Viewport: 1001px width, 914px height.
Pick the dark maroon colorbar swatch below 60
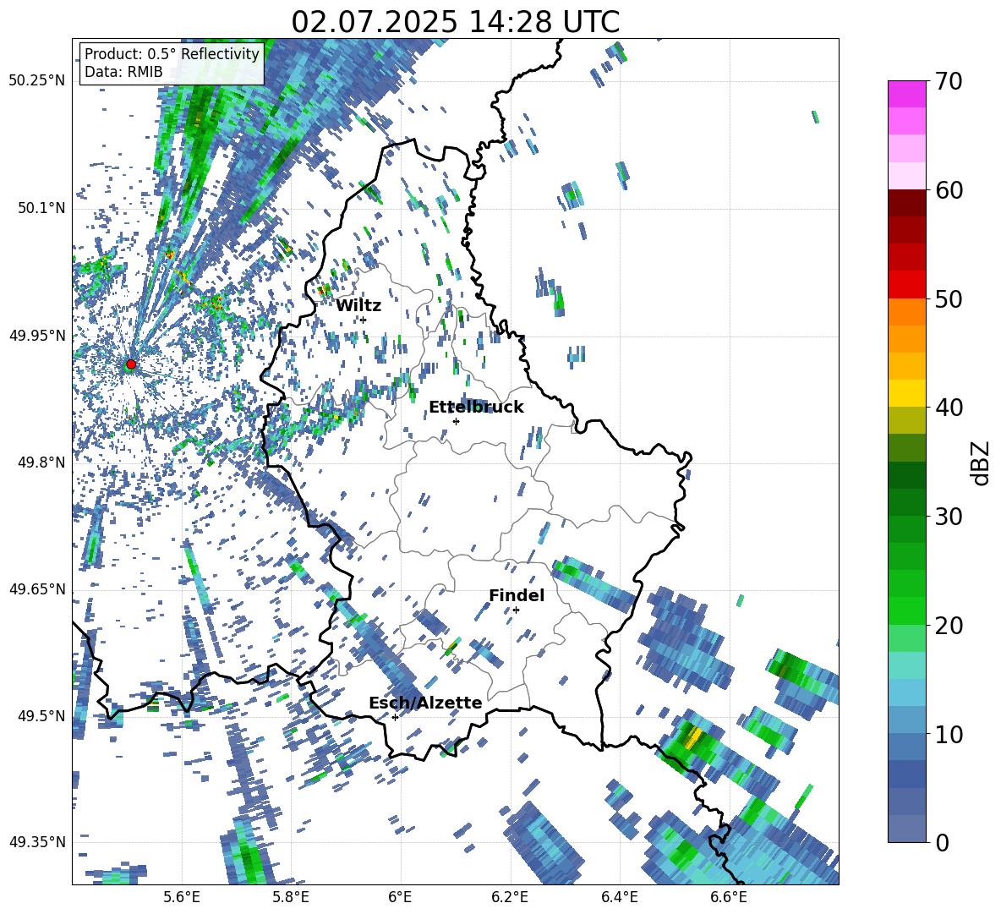click(906, 203)
